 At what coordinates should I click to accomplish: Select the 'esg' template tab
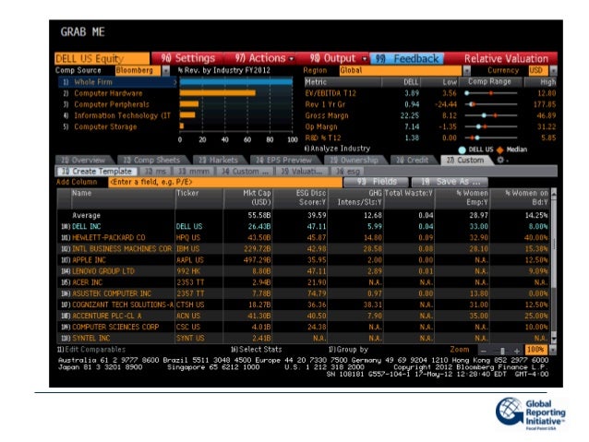point(348,172)
